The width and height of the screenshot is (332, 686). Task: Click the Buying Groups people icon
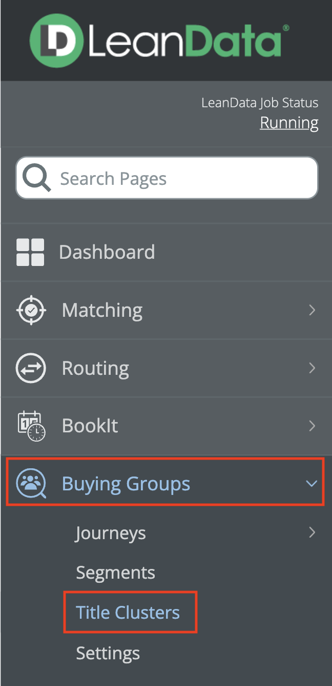[31, 484]
